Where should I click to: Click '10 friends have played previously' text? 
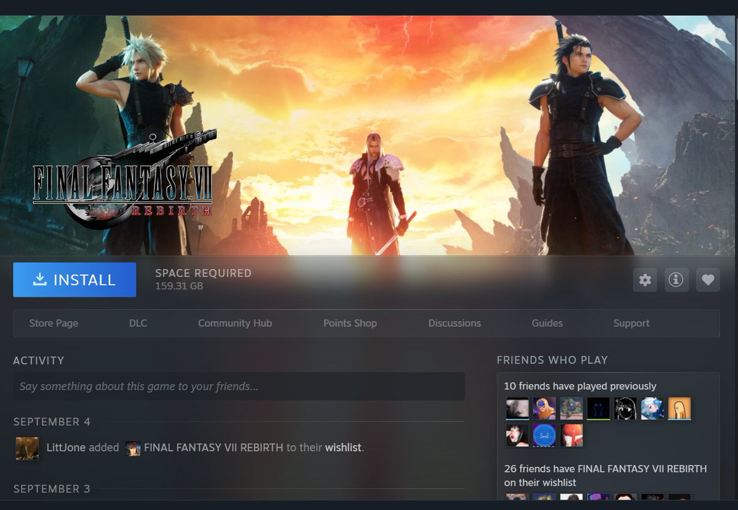(x=580, y=386)
